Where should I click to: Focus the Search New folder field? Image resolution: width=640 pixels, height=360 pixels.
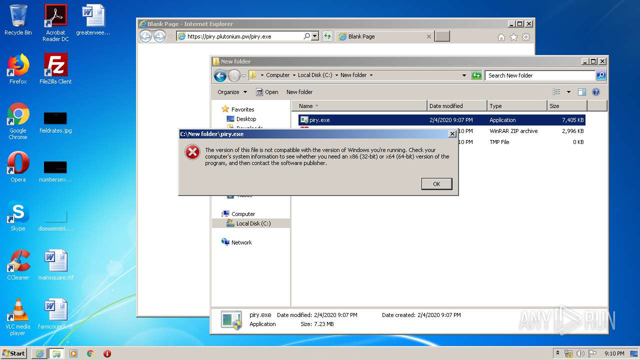pos(540,75)
